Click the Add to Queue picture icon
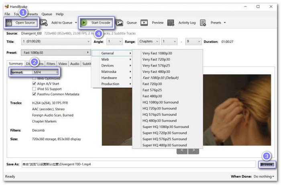 pyautogui.click(x=44, y=23)
